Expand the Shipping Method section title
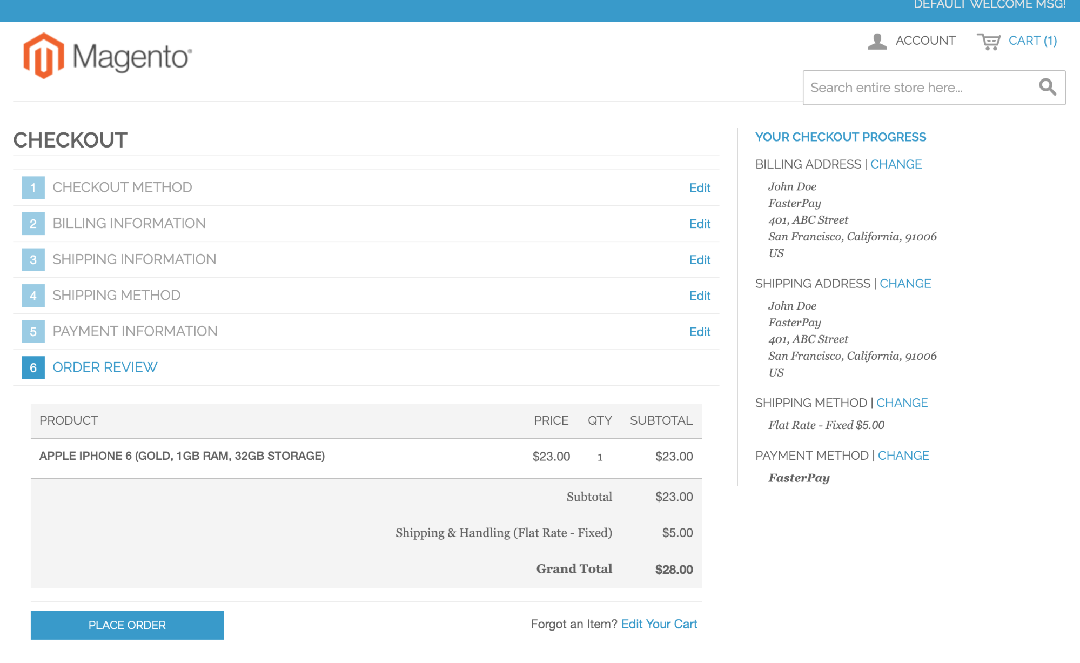1080x663 pixels. [x=116, y=295]
